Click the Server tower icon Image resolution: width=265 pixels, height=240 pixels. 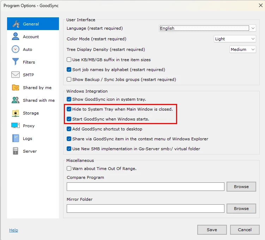[16, 151]
